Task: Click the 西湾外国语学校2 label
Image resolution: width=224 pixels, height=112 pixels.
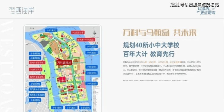Action: (37, 77)
